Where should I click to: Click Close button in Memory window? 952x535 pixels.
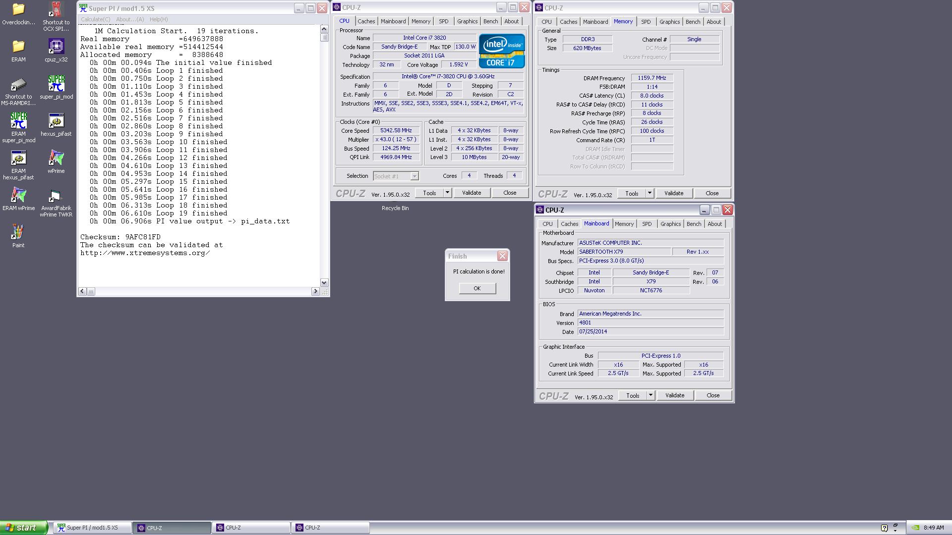click(x=712, y=193)
